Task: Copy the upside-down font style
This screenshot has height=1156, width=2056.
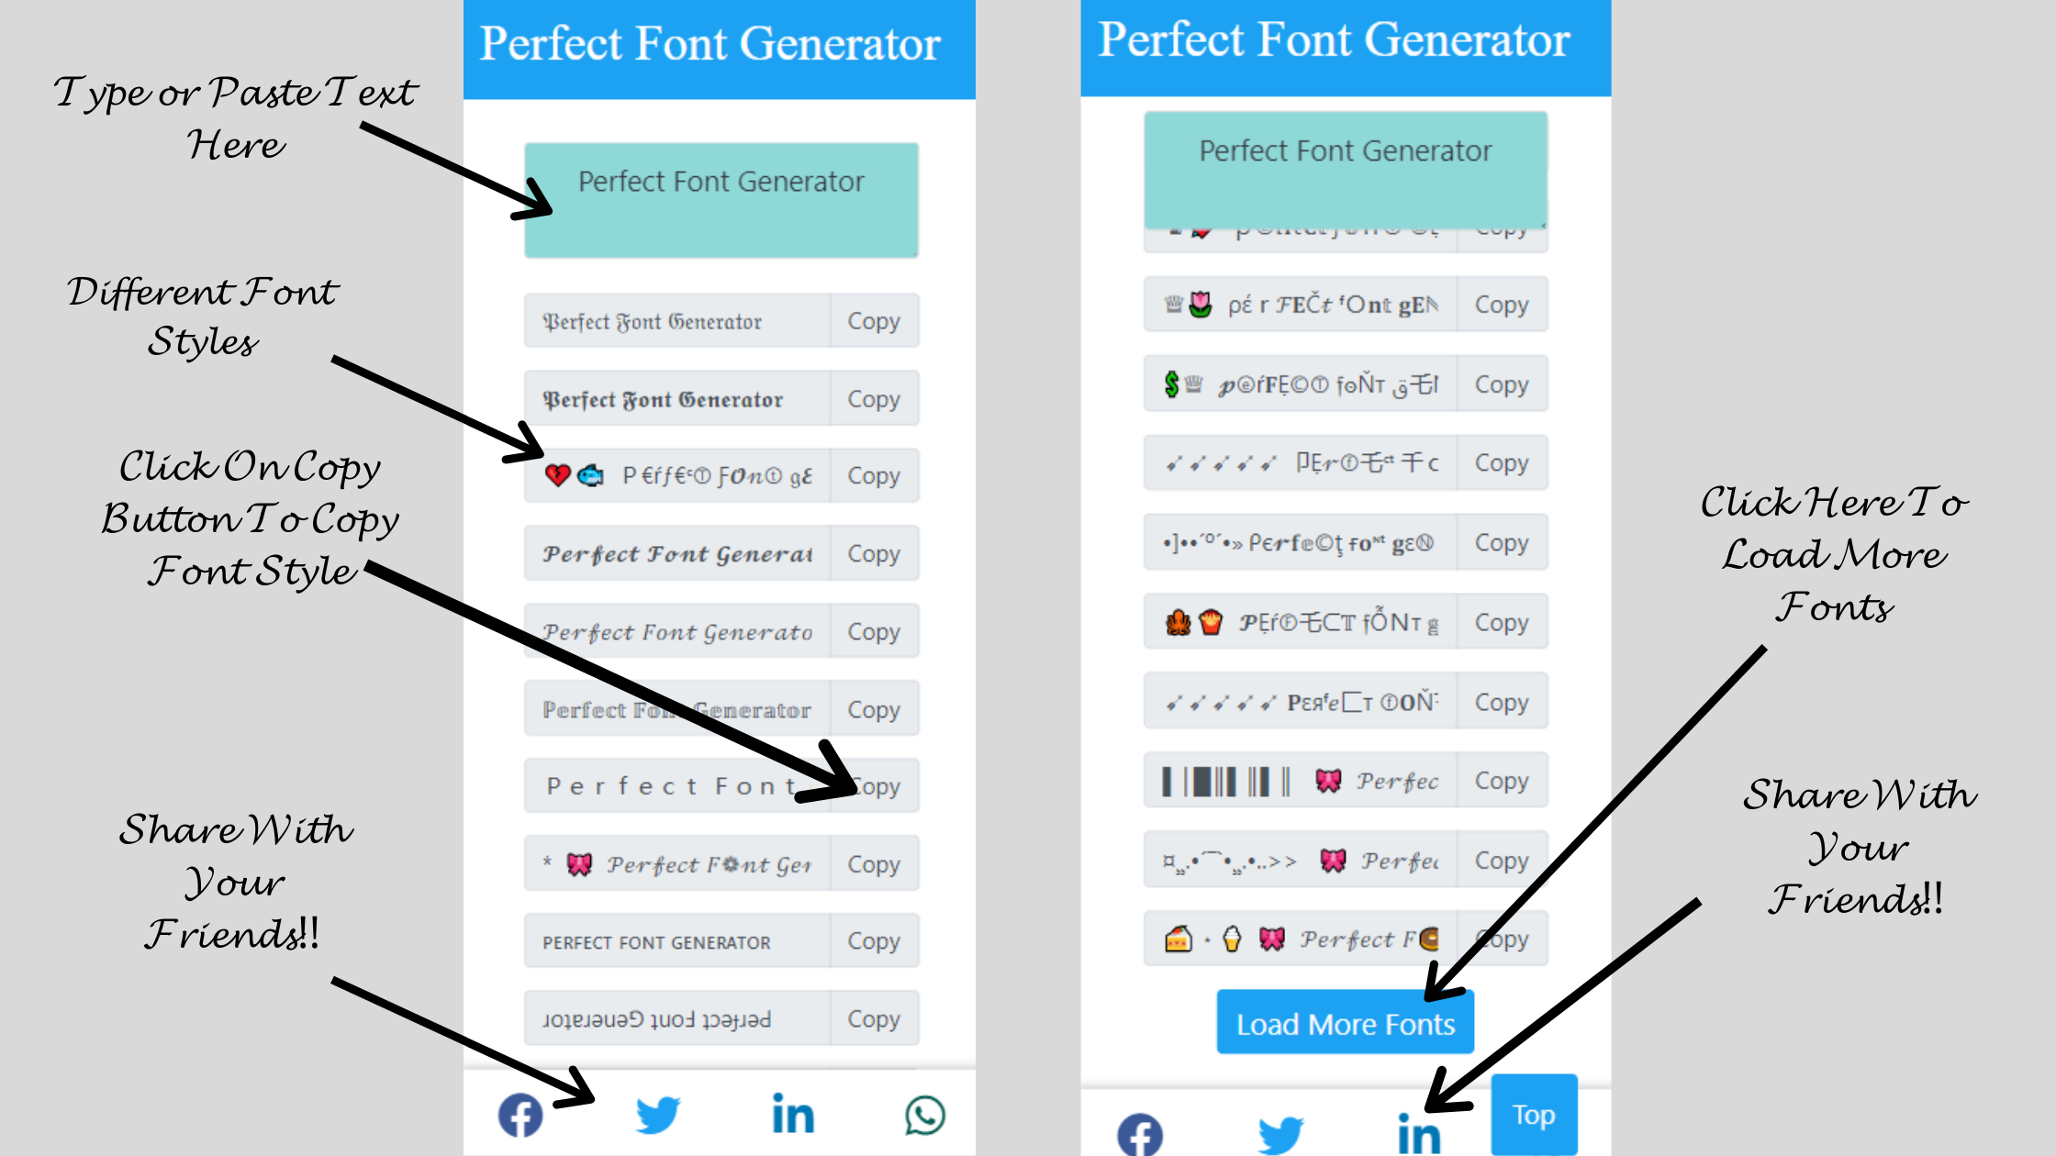Action: (x=873, y=1017)
